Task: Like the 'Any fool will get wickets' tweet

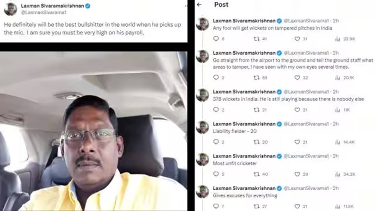Action: click(297, 39)
